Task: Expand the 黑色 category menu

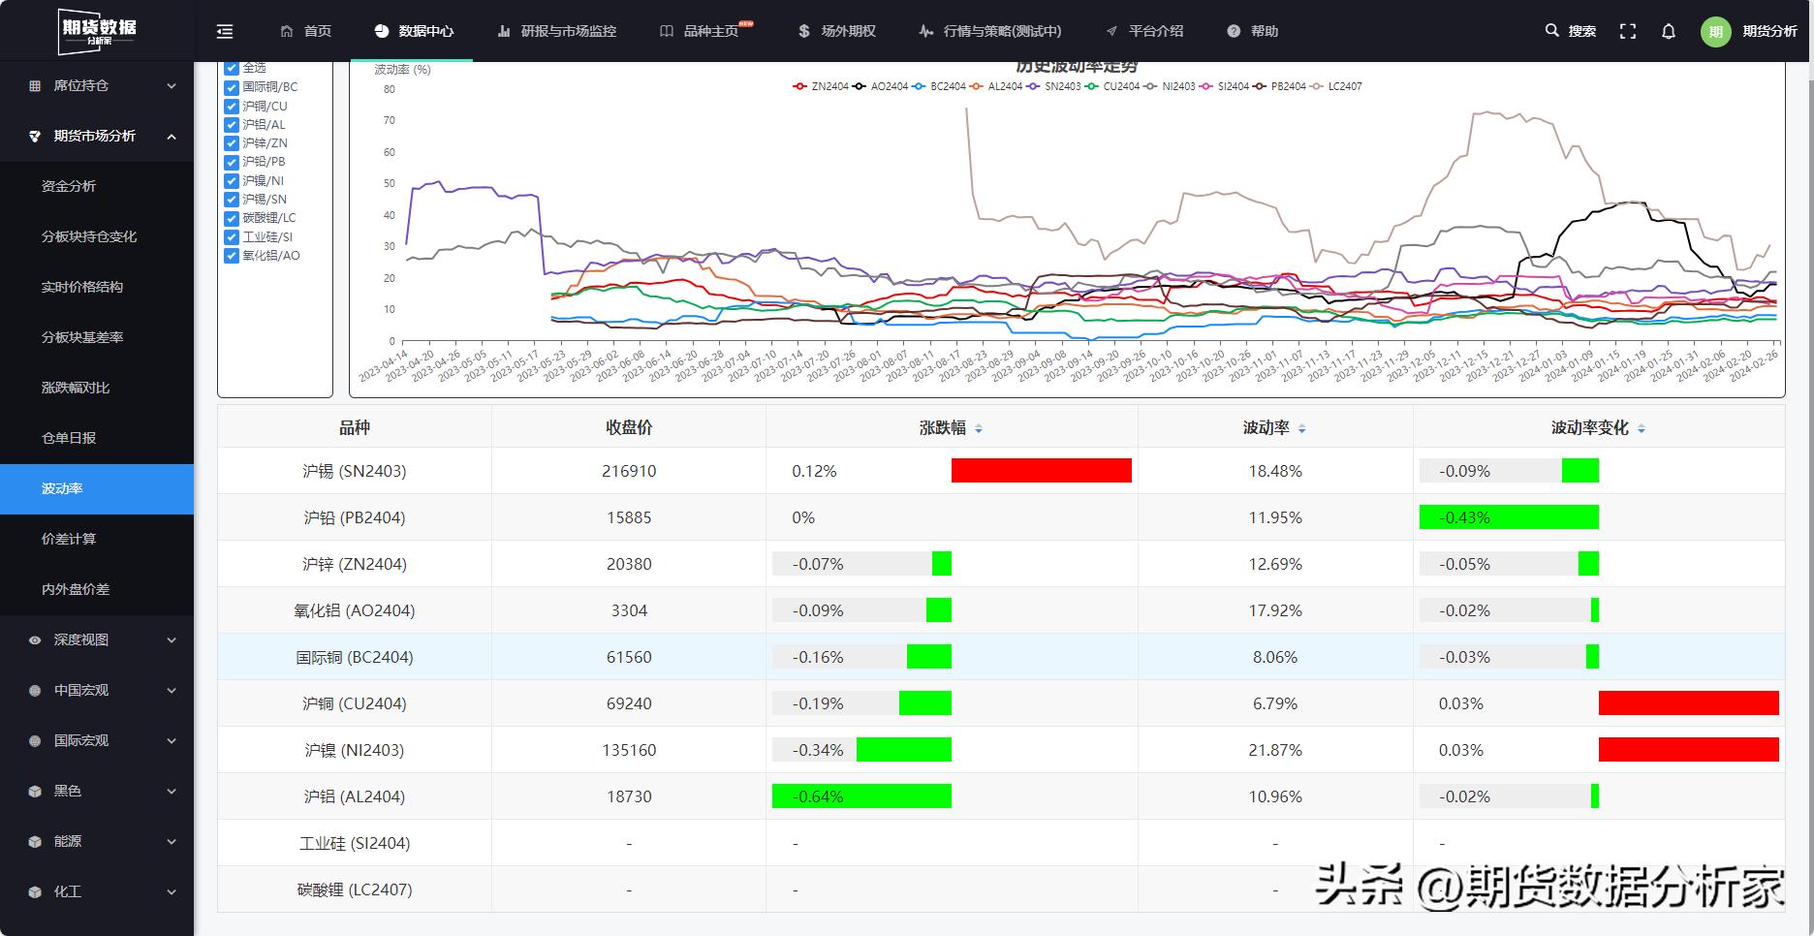Action: pos(68,791)
